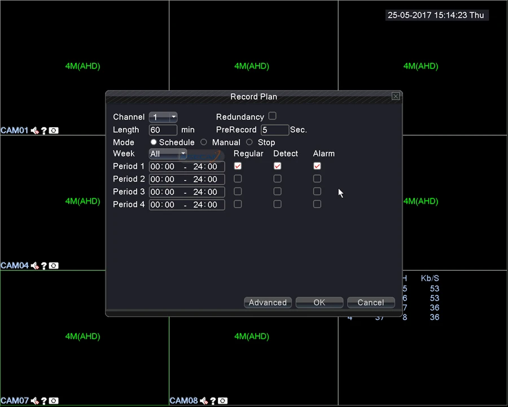Click the CAM08 channel label
Screen dimensions: 508x407
click(x=183, y=401)
